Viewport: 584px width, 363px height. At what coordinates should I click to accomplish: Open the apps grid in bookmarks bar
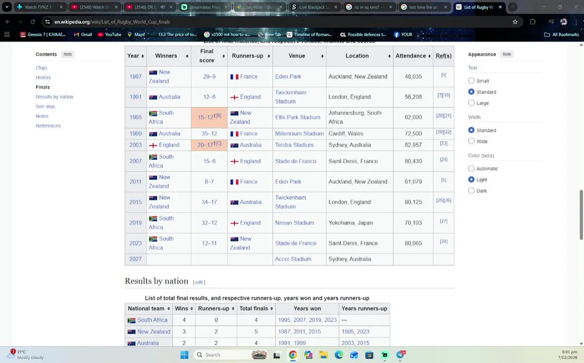[x=7, y=35]
